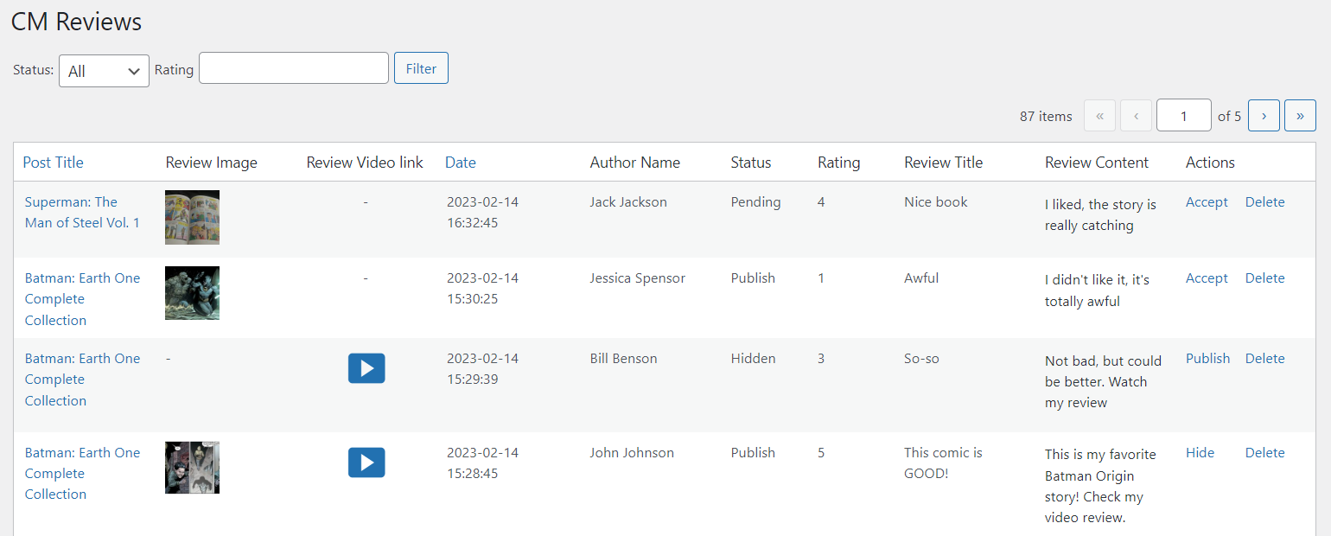Go to next page of reviews
The width and height of the screenshot is (1331, 536).
point(1264,116)
